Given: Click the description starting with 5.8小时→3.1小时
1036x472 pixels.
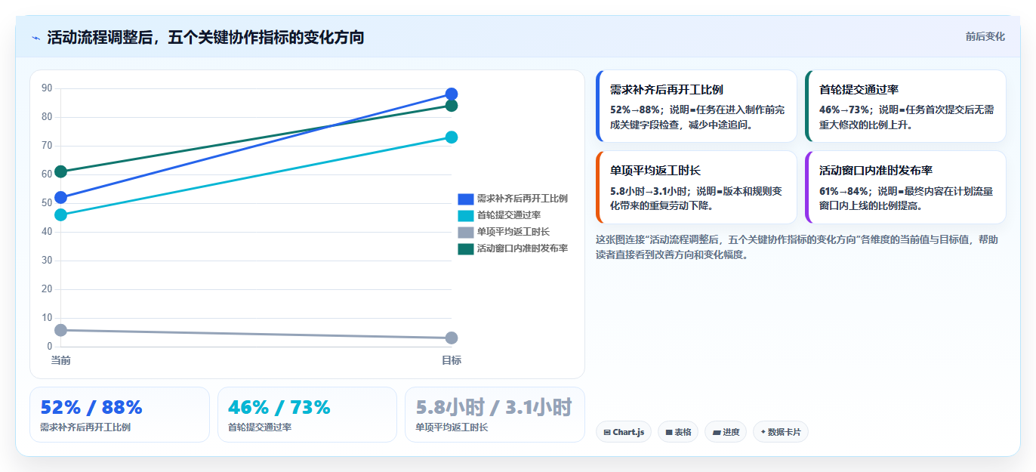Looking at the screenshot, I should 696,198.
